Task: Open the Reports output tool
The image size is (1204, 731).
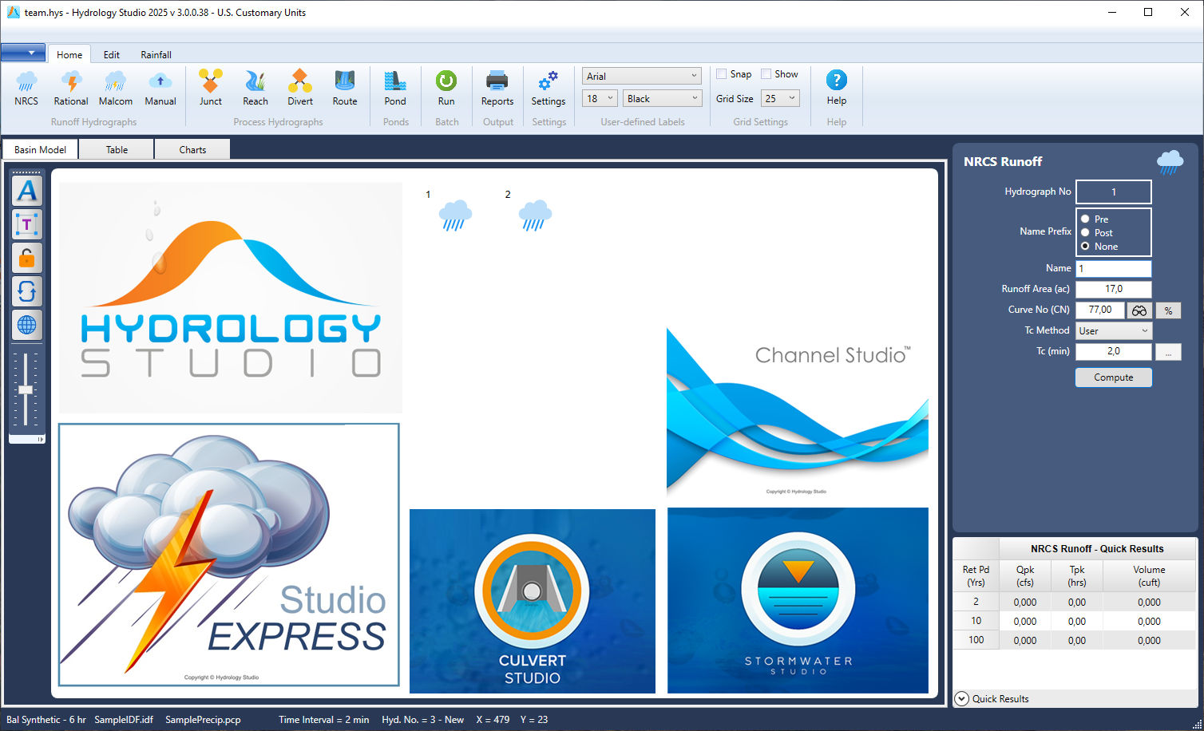Action: [497, 88]
